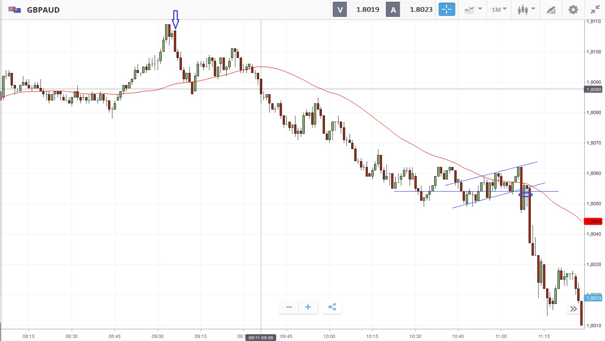
Task: Open the compare chart dropdown
Action: click(x=473, y=9)
